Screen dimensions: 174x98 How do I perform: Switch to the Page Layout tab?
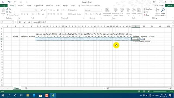pos(39,6)
